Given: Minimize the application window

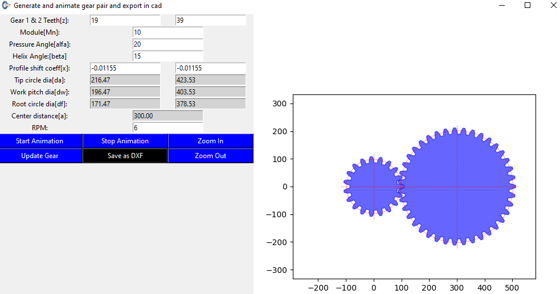Looking at the screenshot, I should [502, 5].
